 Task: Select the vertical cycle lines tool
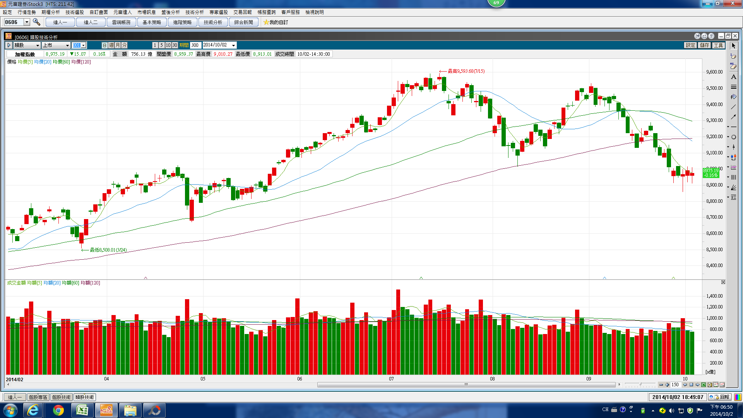[x=734, y=177]
